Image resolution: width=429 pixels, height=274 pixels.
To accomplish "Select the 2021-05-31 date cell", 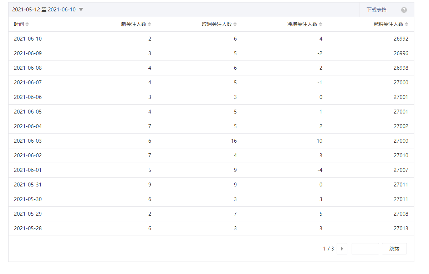I will (28, 185).
